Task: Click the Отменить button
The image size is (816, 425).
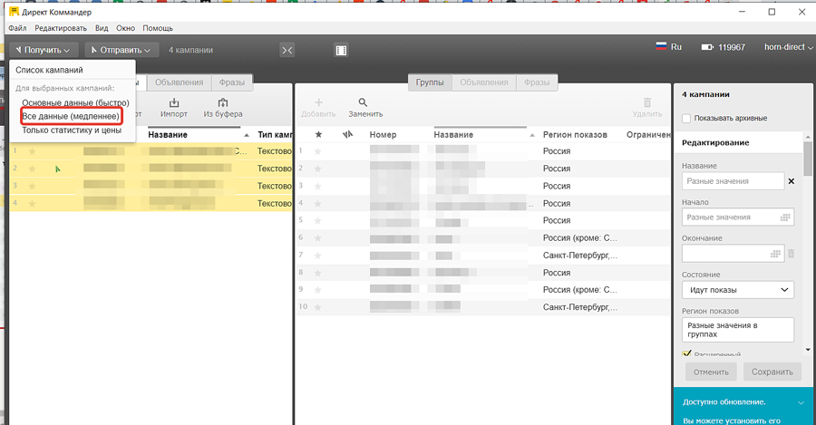Action: point(710,372)
